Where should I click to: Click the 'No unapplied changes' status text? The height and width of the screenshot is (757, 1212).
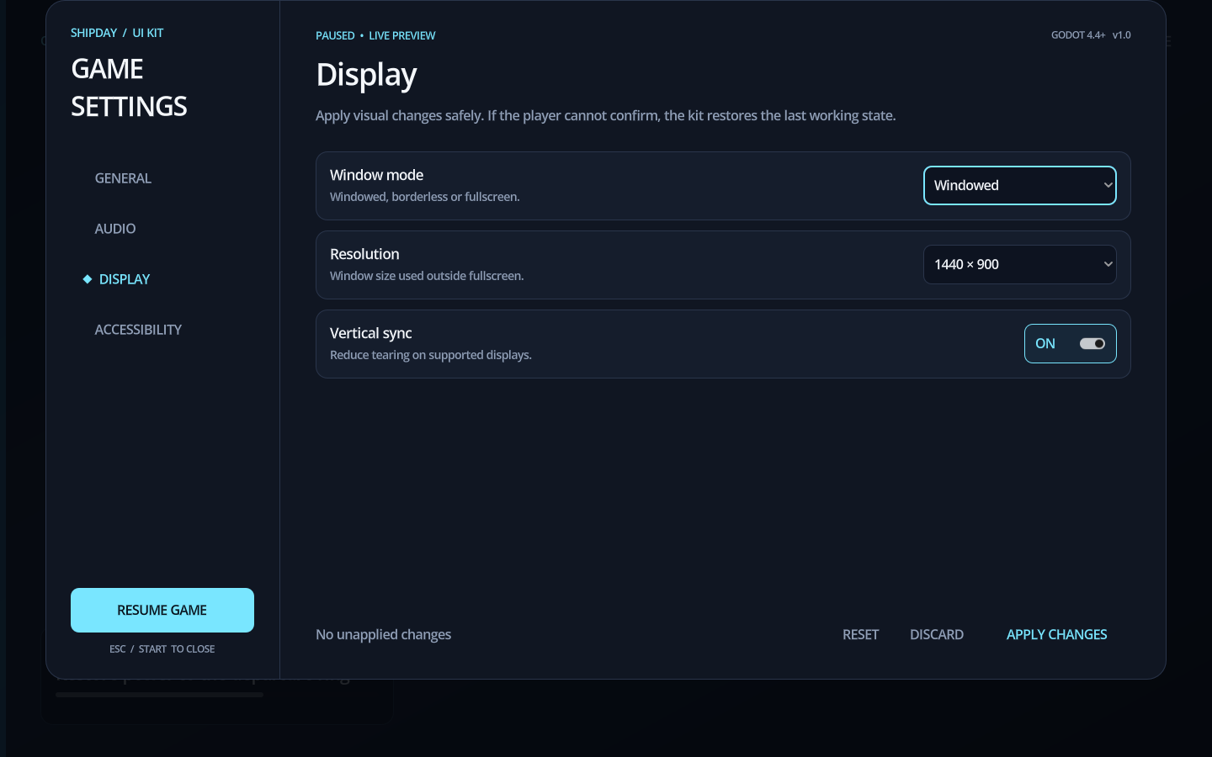383,634
